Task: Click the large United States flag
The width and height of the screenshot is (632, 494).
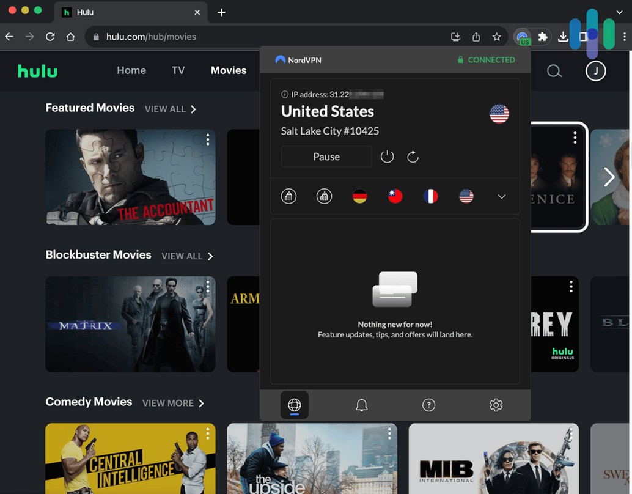Action: tap(499, 114)
